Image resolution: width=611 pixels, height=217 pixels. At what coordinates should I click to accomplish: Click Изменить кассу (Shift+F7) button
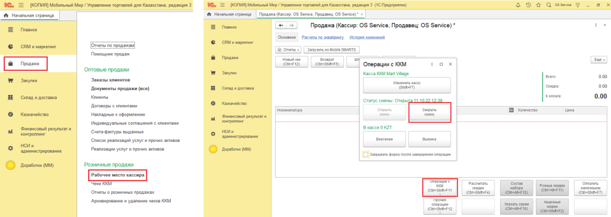[407, 85]
